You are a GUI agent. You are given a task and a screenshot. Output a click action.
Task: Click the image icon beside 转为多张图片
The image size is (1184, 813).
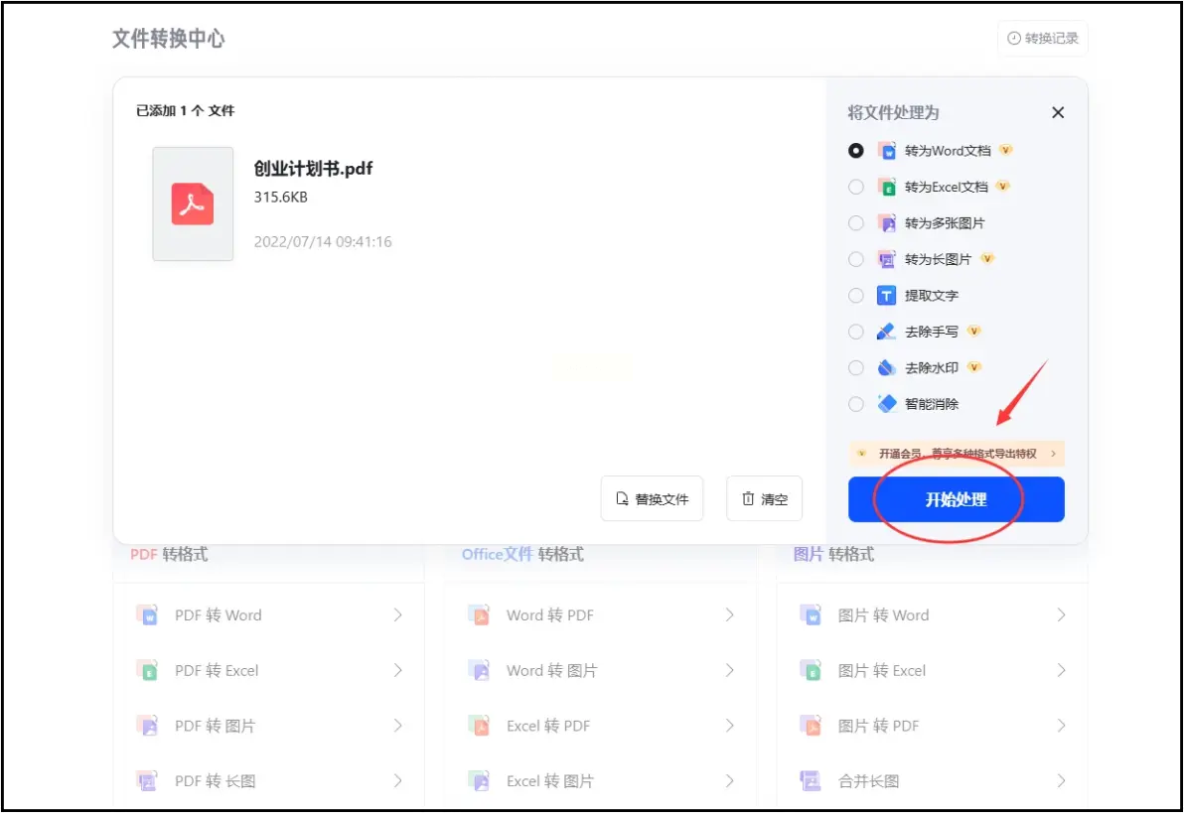886,222
